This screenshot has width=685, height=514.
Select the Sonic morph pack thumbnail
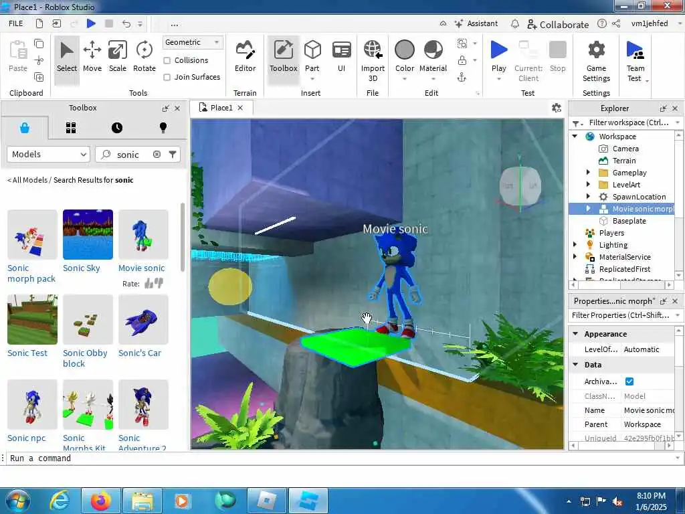(x=32, y=234)
